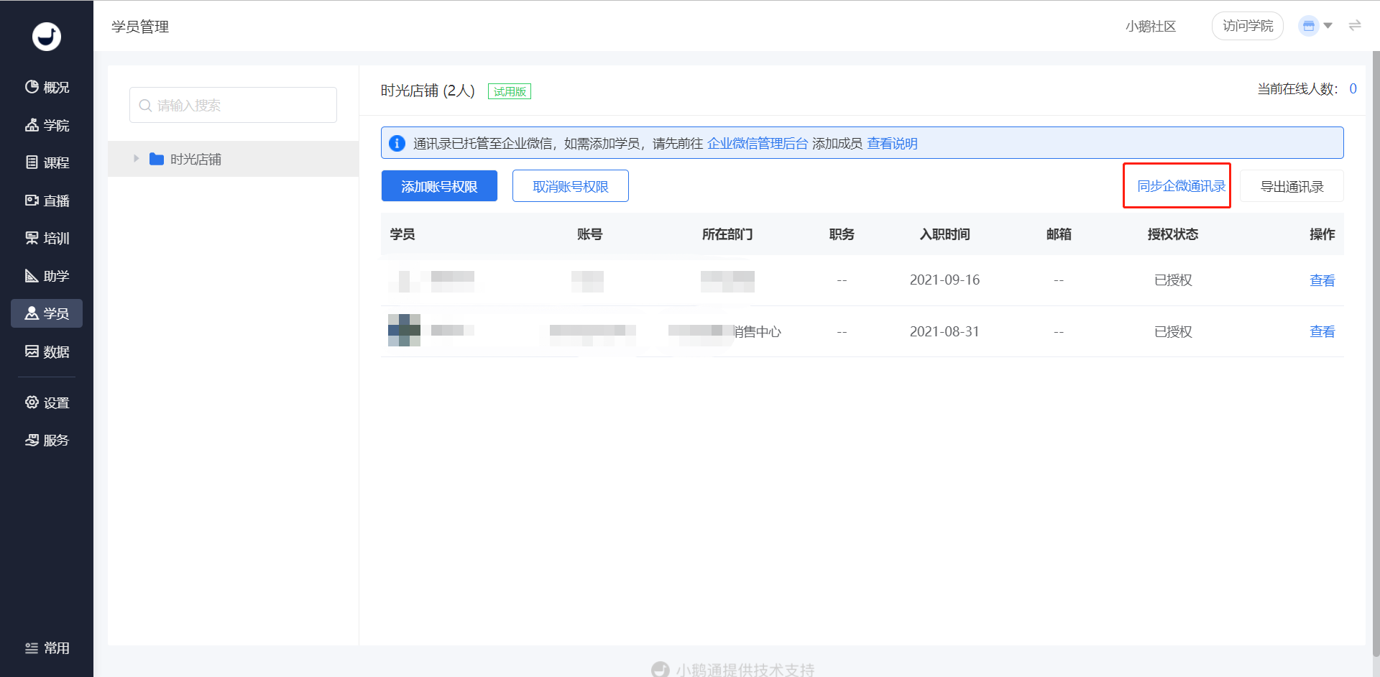1380x677 pixels.
Task: Open the 课程 courses section
Action: point(47,162)
